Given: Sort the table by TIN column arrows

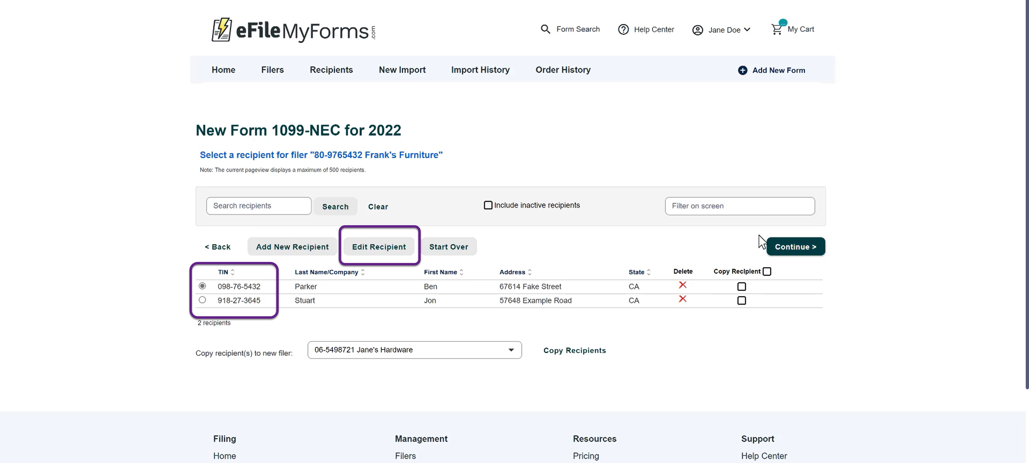Looking at the screenshot, I should [x=233, y=272].
